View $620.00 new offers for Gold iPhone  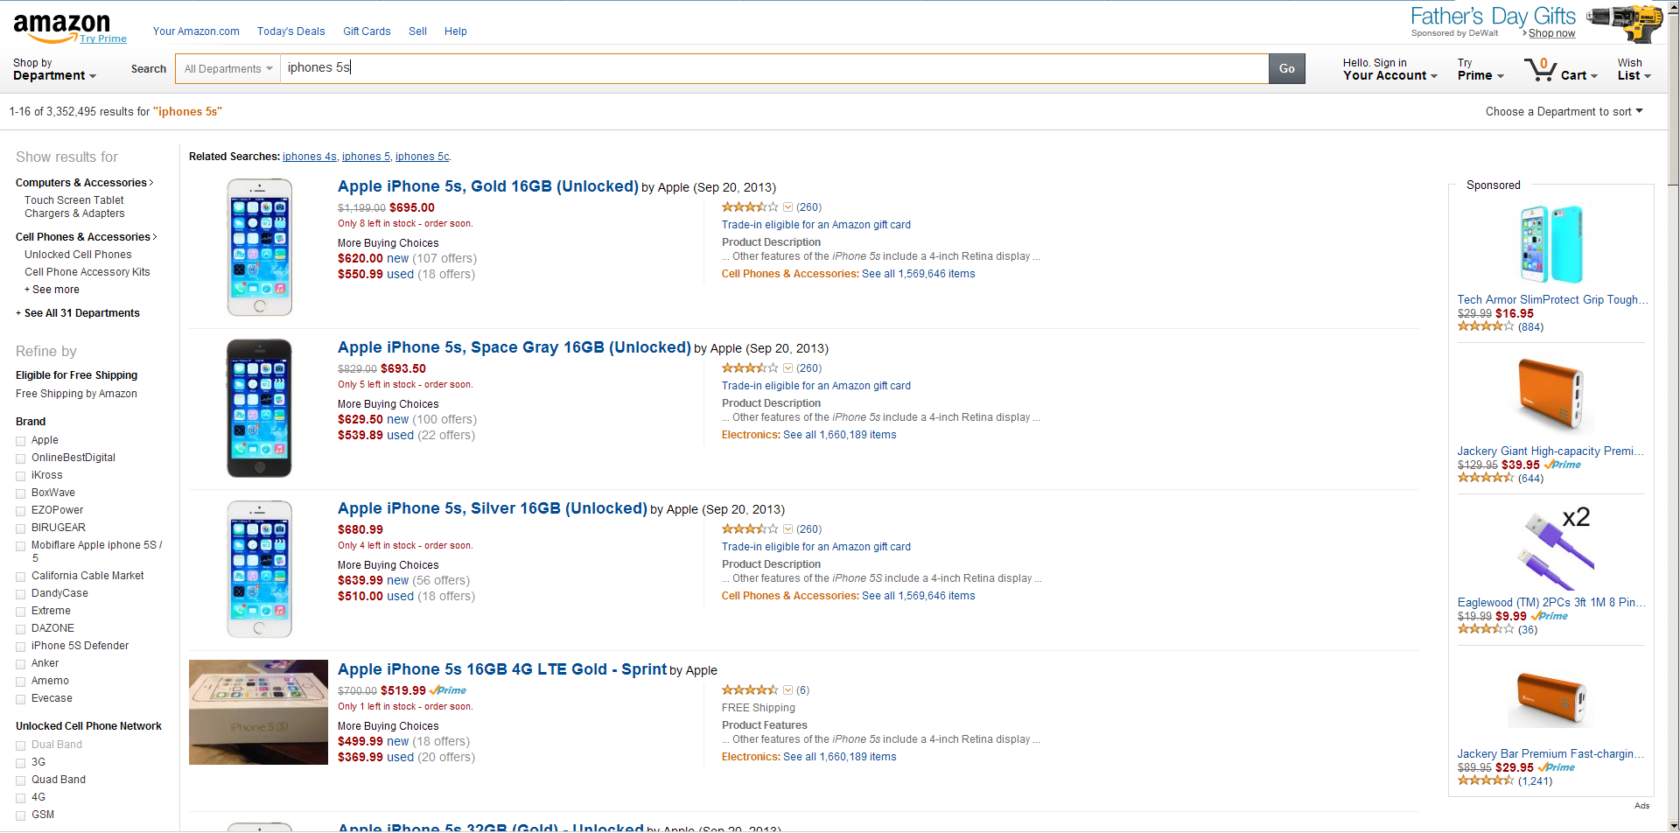click(x=407, y=258)
